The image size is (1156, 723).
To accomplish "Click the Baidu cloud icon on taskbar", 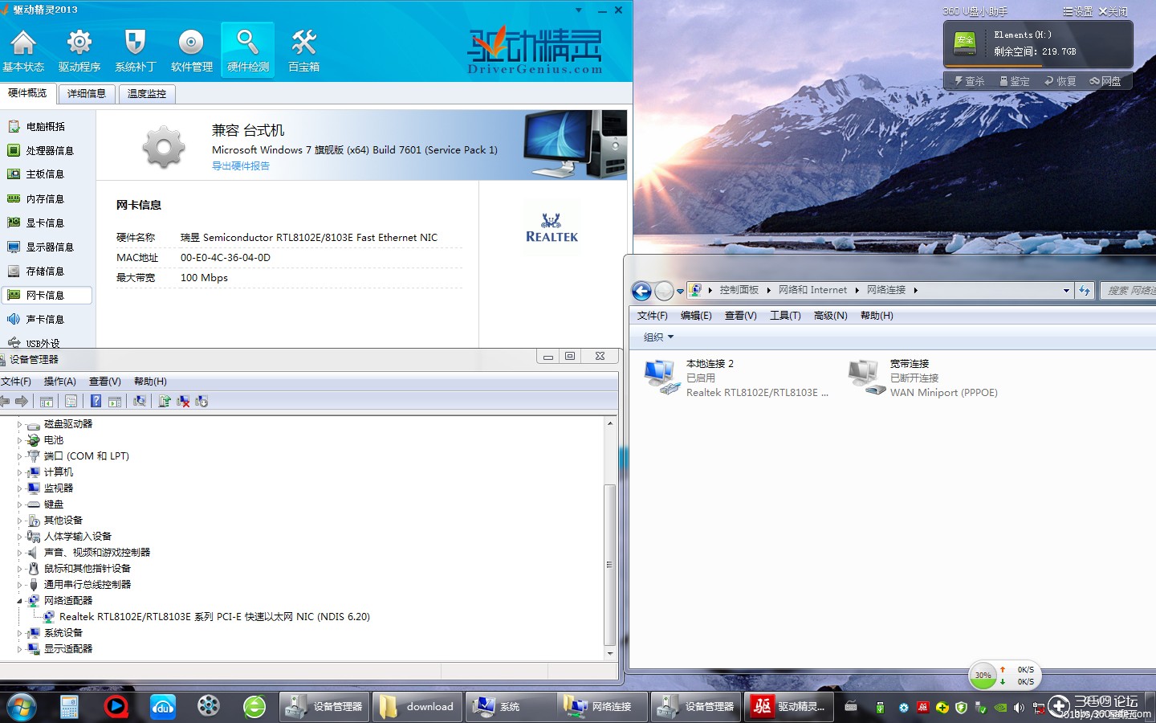I will (162, 707).
